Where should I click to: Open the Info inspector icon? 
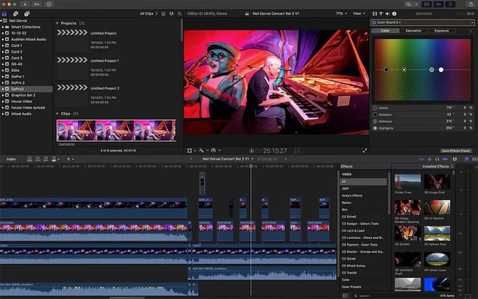coord(394,14)
